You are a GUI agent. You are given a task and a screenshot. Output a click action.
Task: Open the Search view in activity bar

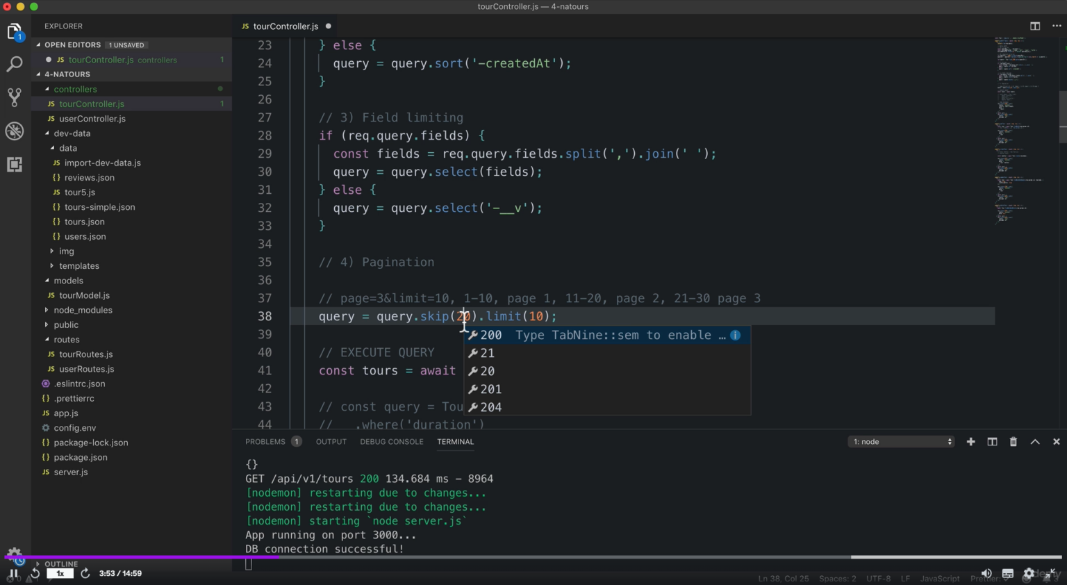point(15,65)
